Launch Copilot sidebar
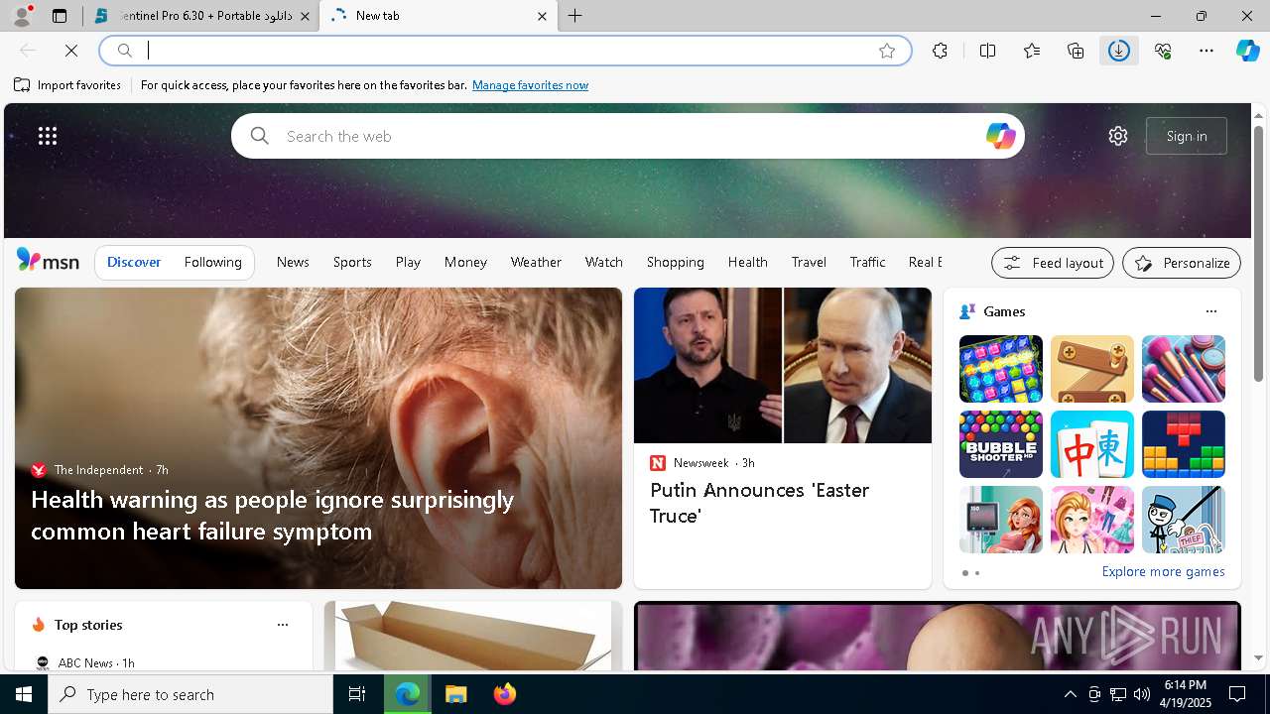 [1247, 51]
